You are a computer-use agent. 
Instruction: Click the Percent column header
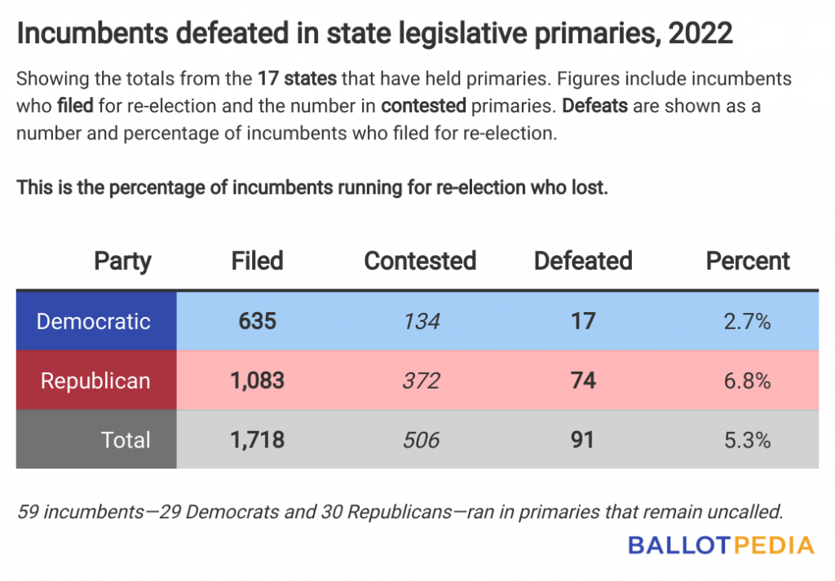pos(748,261)
